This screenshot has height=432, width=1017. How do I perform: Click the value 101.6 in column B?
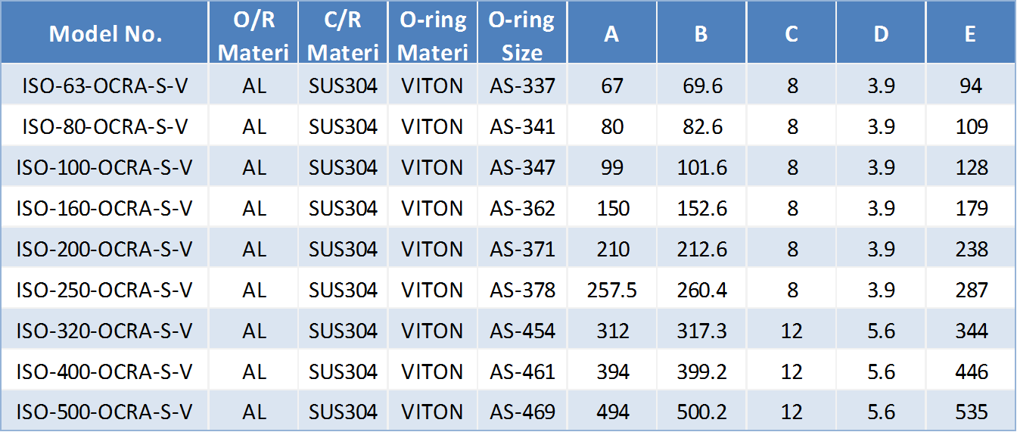point(701,166)
